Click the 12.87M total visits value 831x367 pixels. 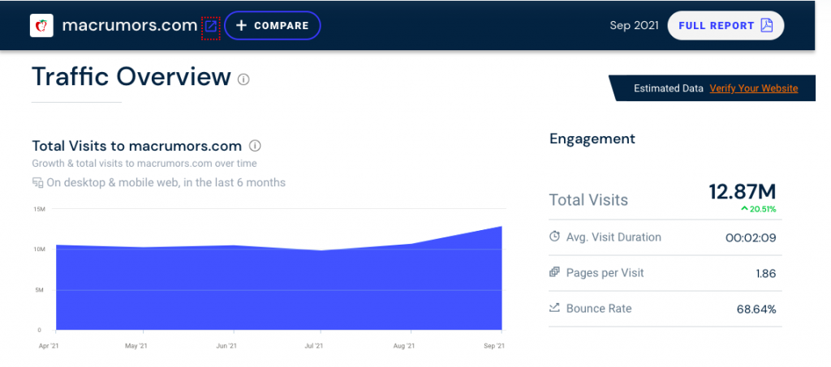(743, 191)
